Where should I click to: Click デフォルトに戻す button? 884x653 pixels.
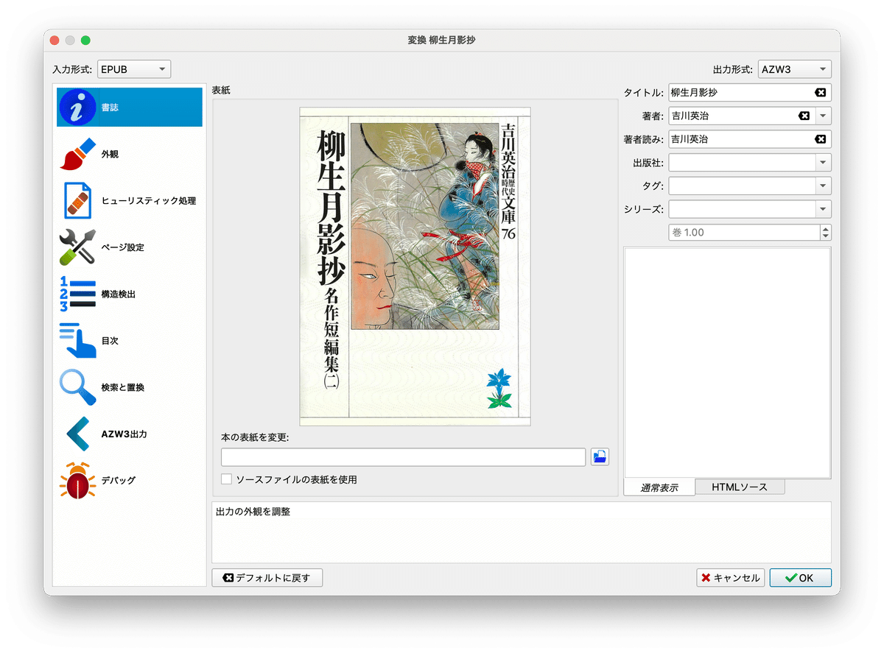tap(267, 578)
